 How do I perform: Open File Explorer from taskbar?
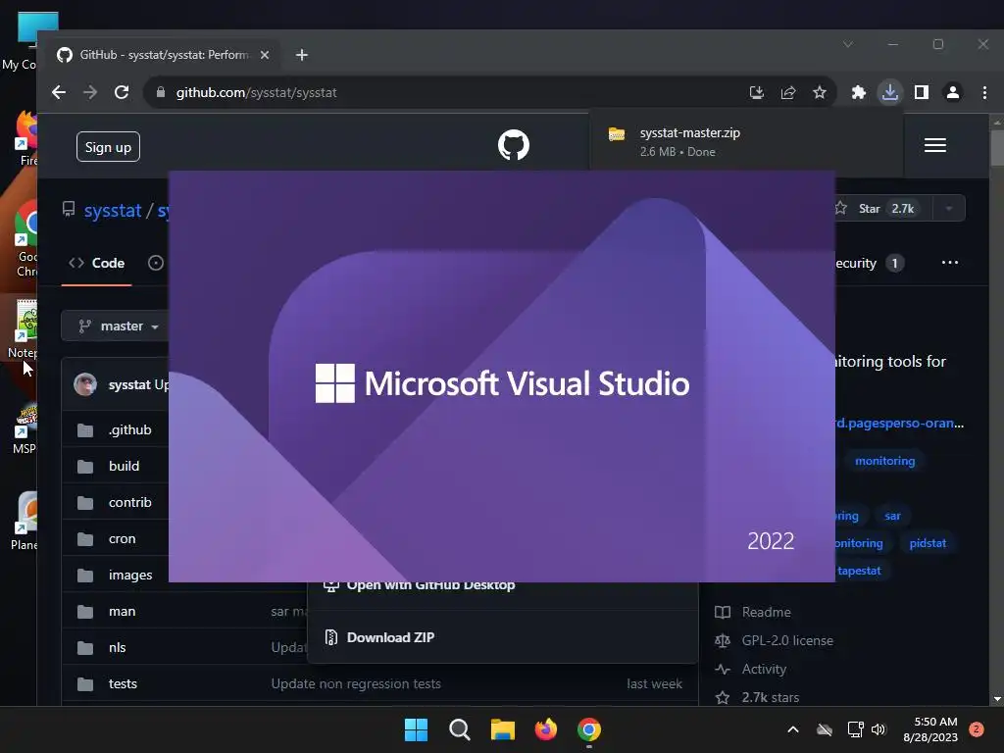[503, 729]
